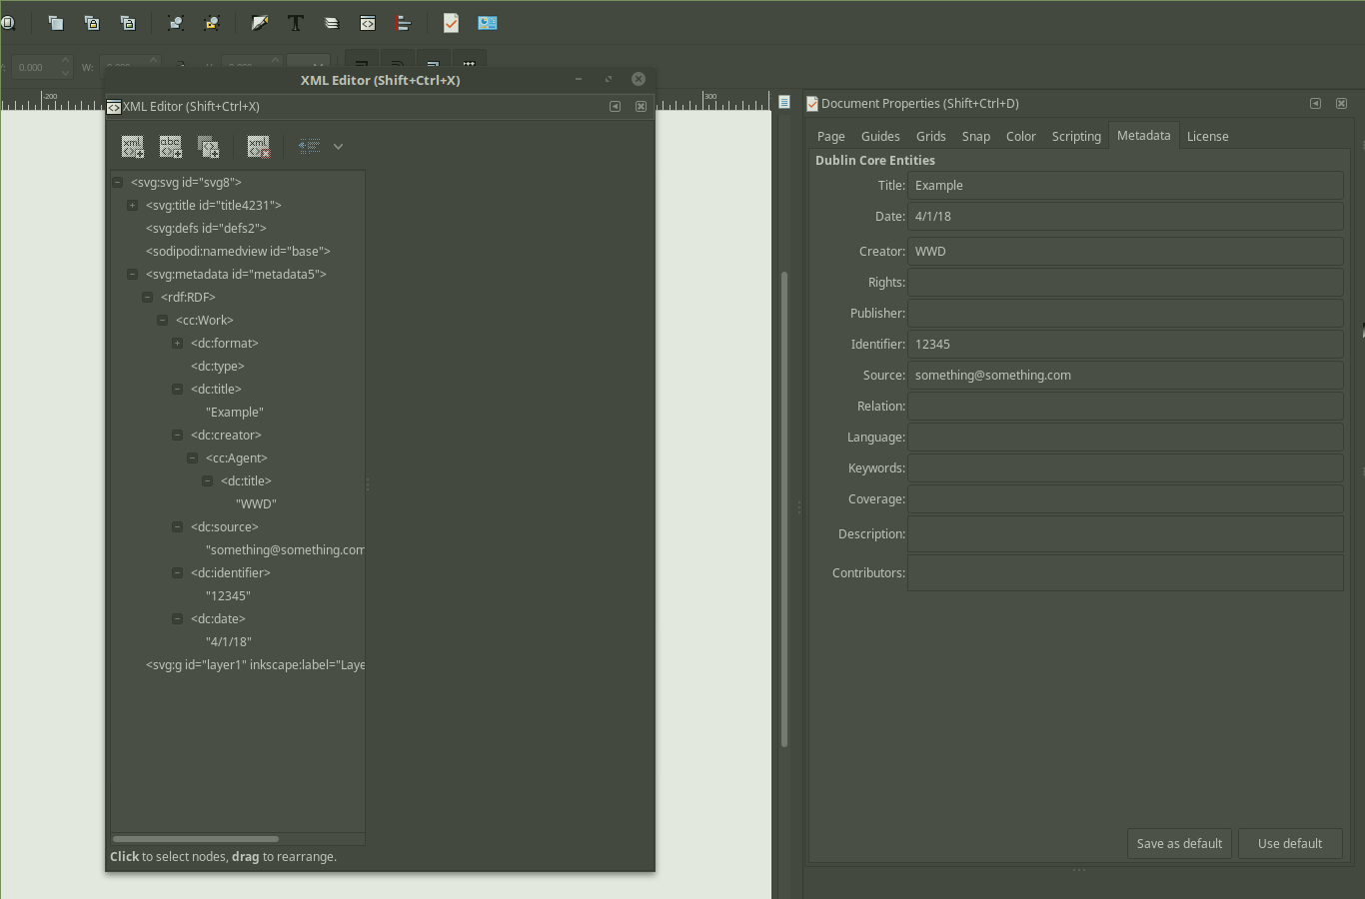
Task: Select the "4/1/18" text node
Action: coord(229,641)
